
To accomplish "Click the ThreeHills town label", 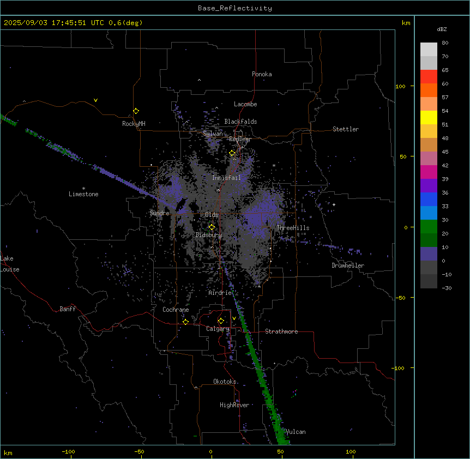I will (x=293, y=228).
